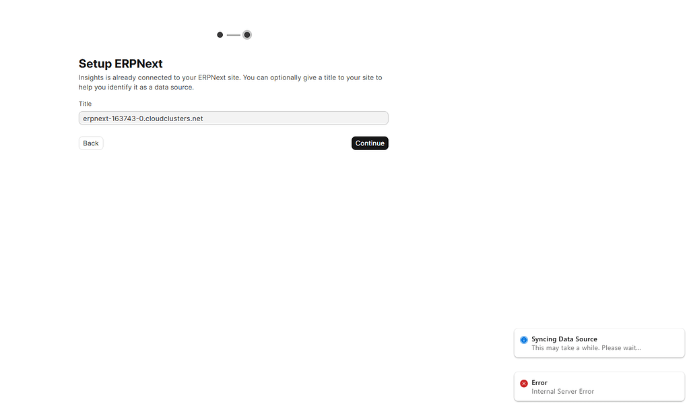Click the setup description paragraph

[230, 81]
